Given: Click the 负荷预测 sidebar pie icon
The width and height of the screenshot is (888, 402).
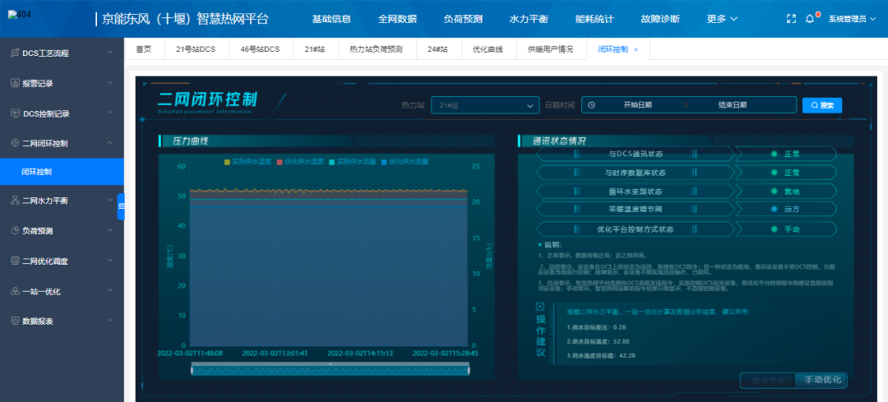Looking at the screenshot, I should coord(15,231).
